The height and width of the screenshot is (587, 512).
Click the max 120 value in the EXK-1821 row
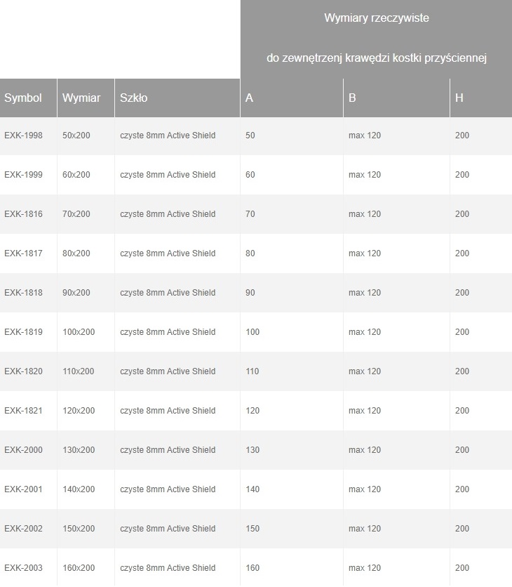tap(364, 411)
